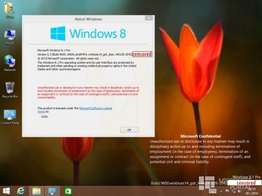Open the volume speaker tray icon

click(239, 191)
